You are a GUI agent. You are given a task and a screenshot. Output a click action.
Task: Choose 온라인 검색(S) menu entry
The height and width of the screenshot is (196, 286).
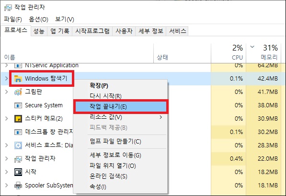[120, 176]
